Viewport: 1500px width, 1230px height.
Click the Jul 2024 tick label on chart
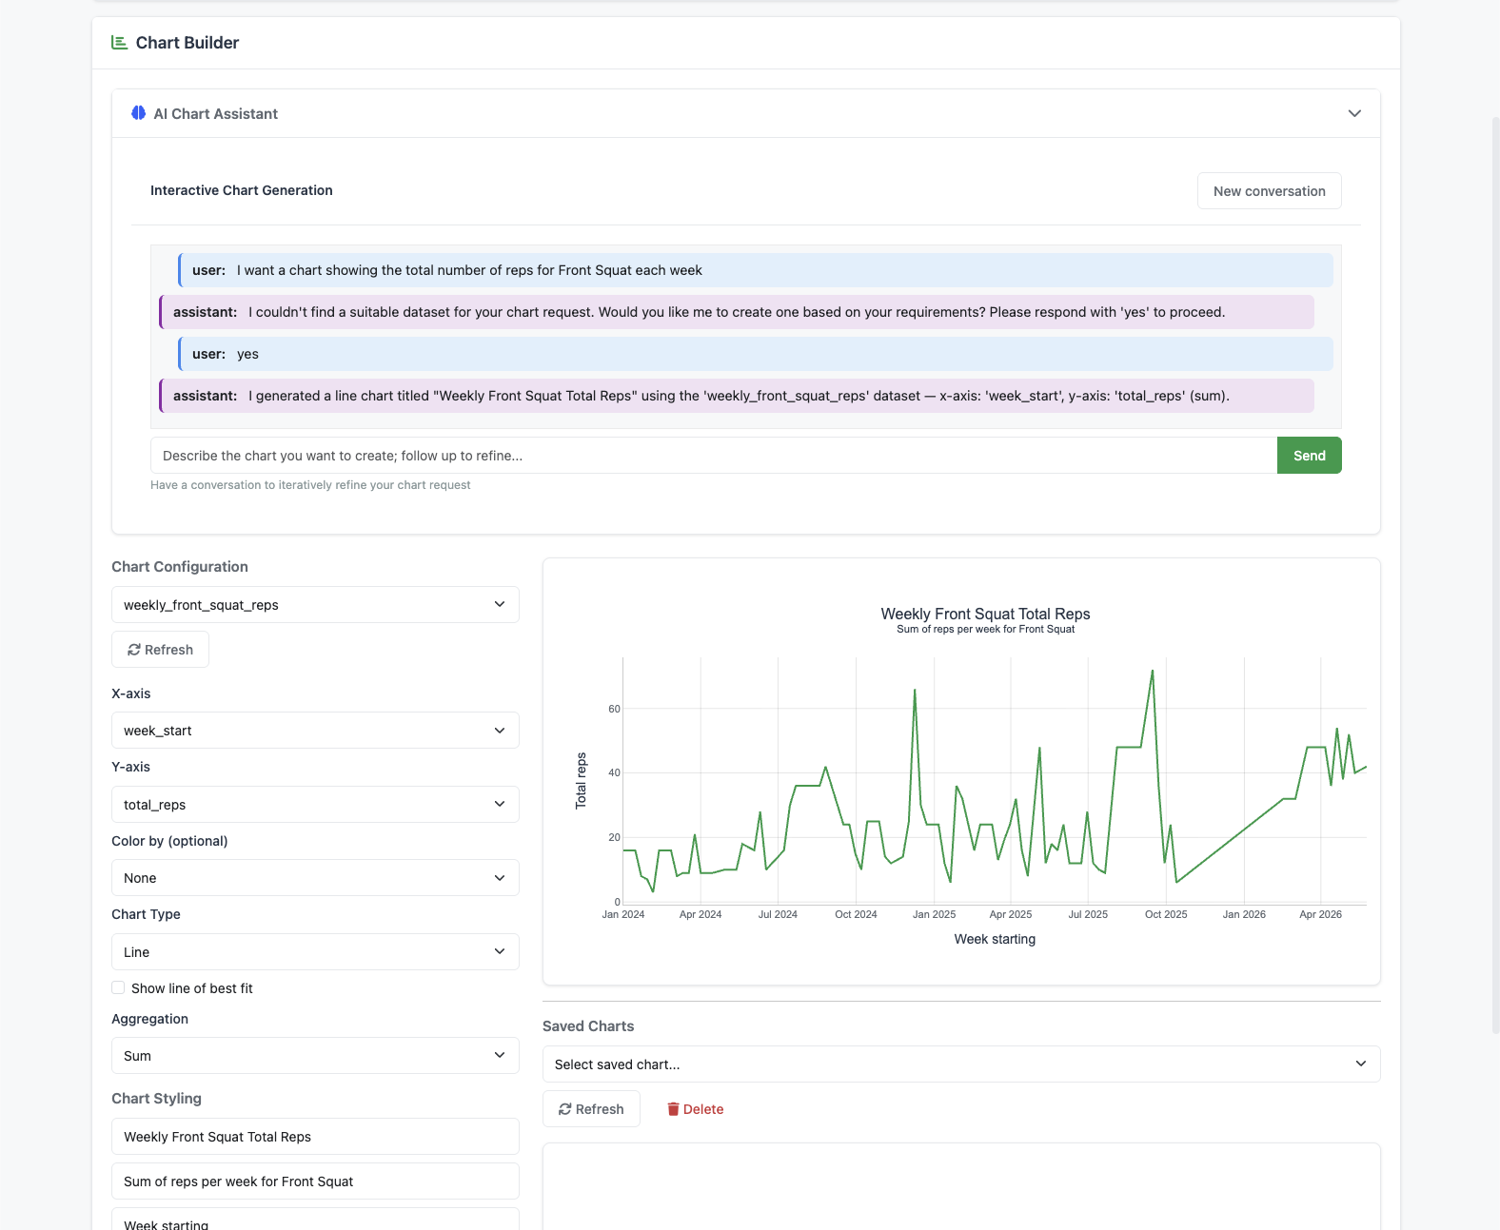coord(778,914)
